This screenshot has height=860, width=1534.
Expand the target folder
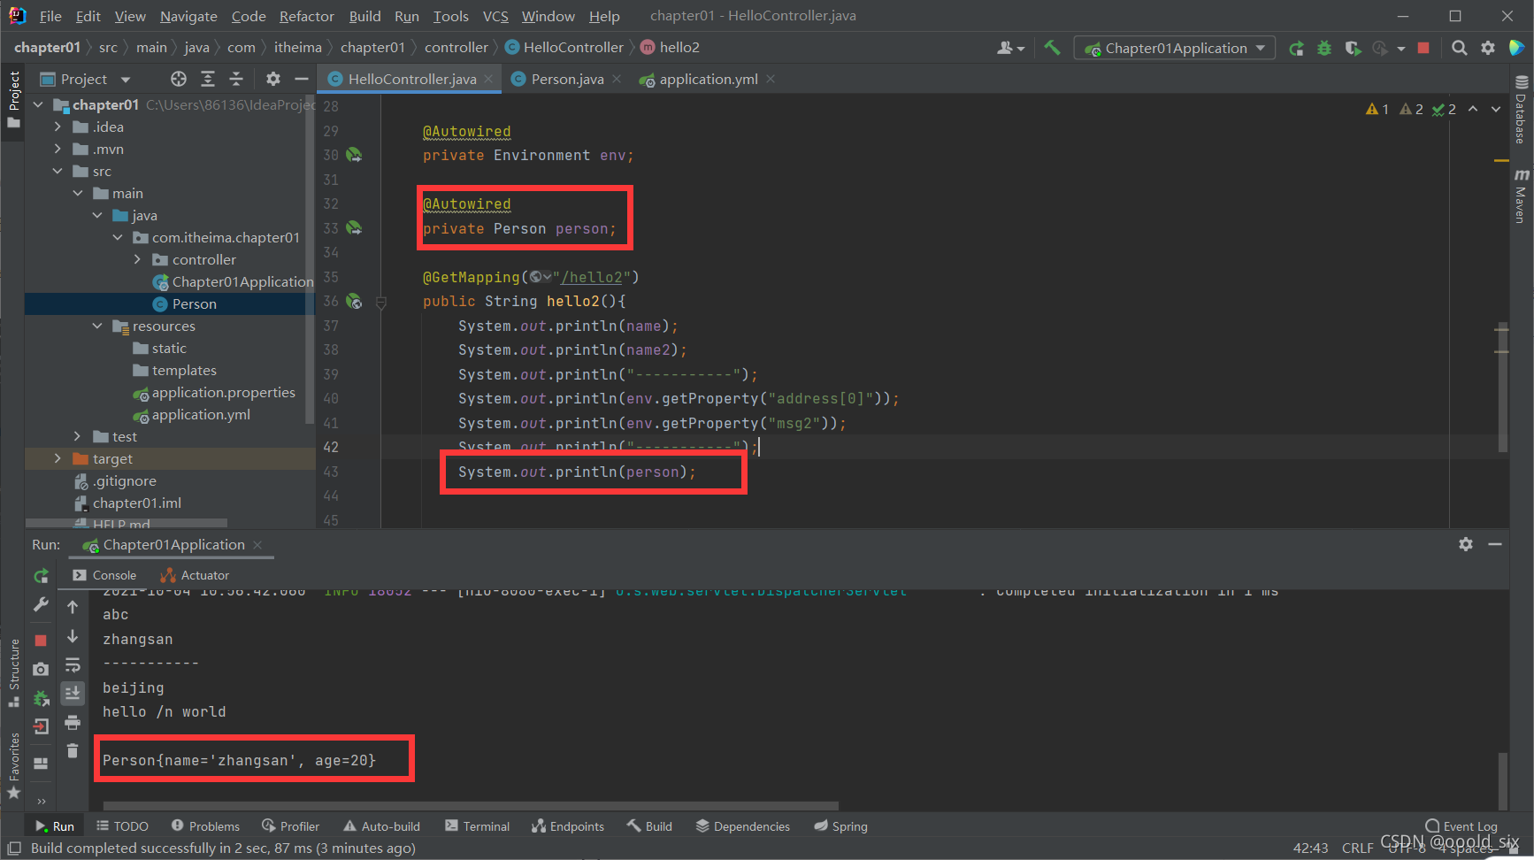point(58,458)
